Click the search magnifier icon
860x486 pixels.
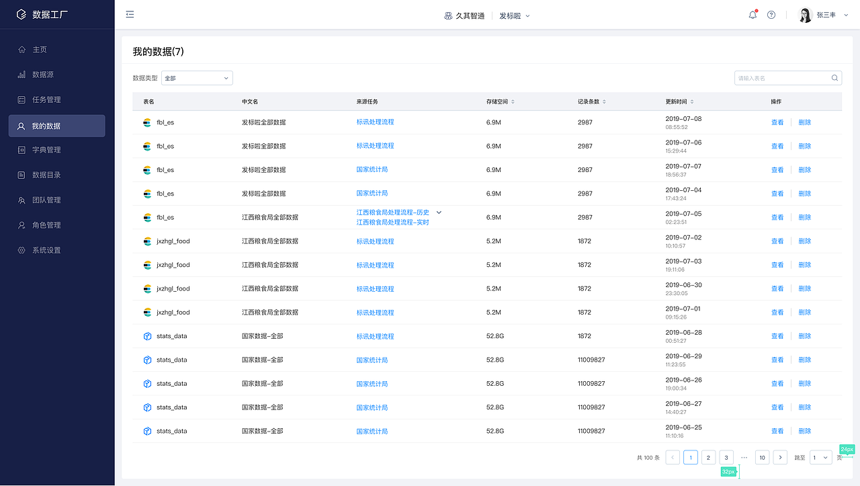coord(834,77)
